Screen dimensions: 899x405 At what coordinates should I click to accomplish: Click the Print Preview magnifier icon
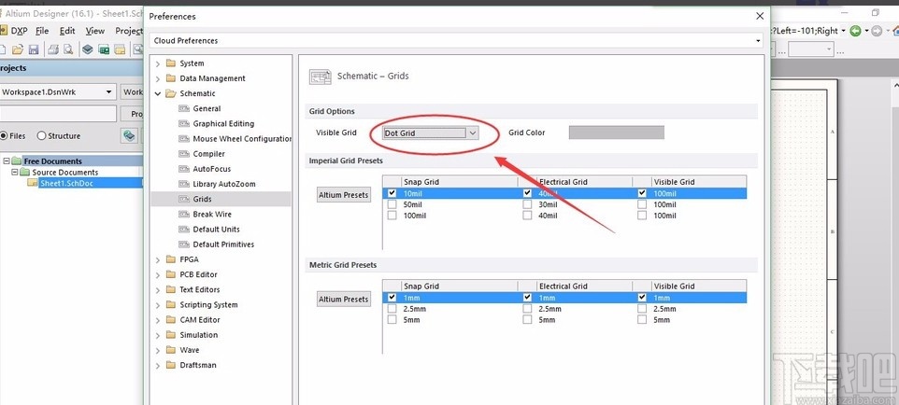point(68,49)
